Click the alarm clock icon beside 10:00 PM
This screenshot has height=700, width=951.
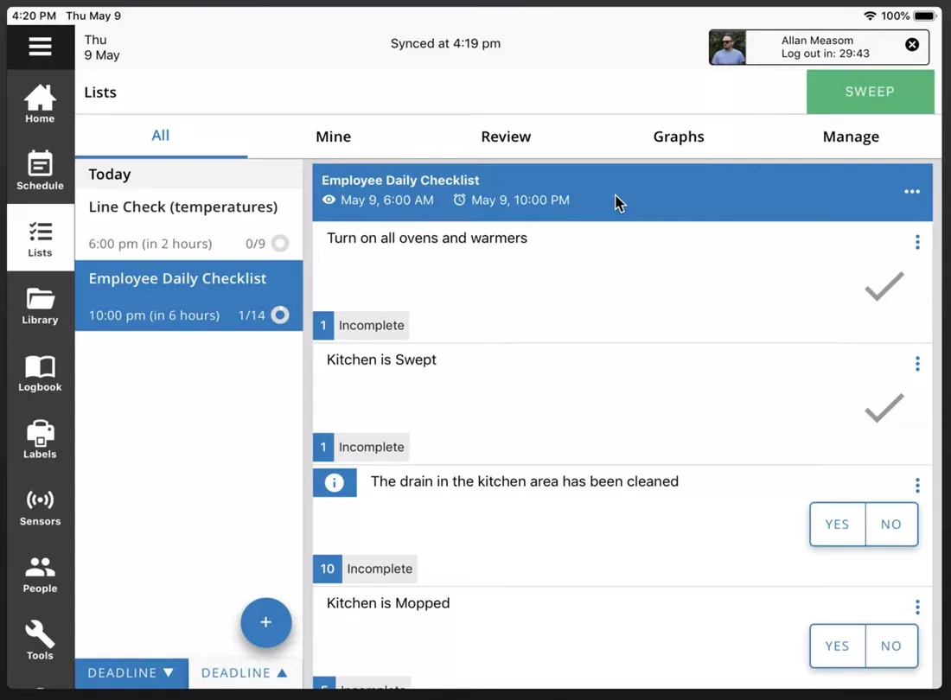[x=460, y=200]
